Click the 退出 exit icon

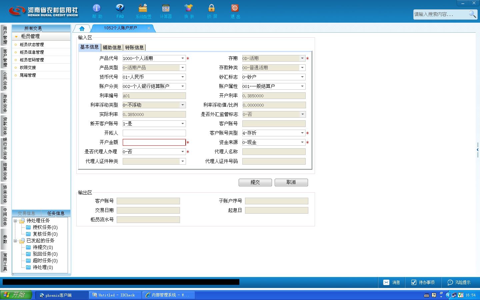click(x=235, y=11)
